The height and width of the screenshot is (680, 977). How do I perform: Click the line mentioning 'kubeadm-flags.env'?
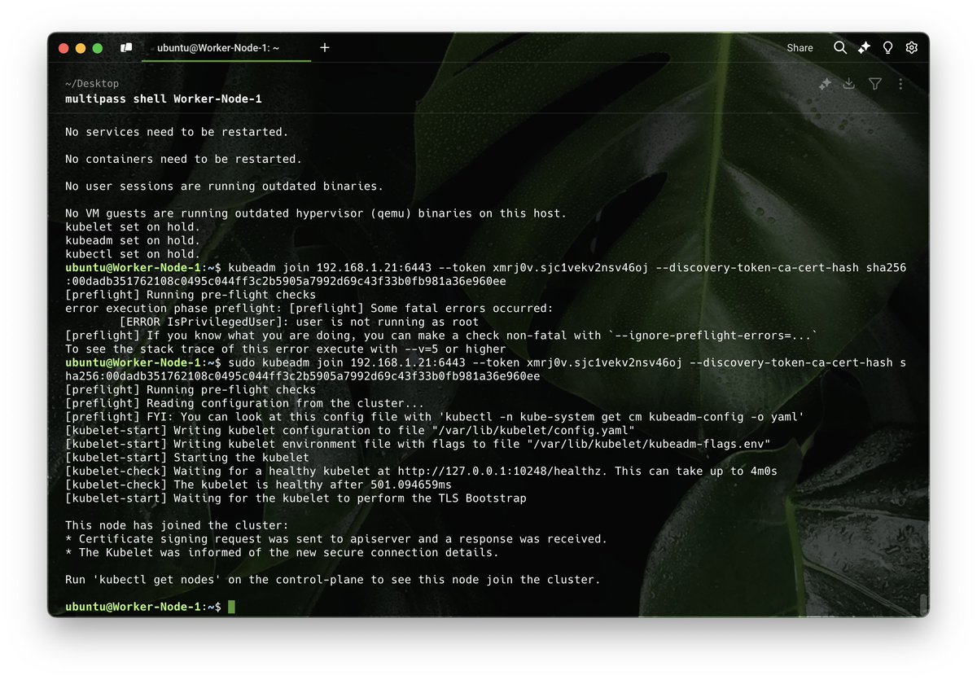[418, 444]
